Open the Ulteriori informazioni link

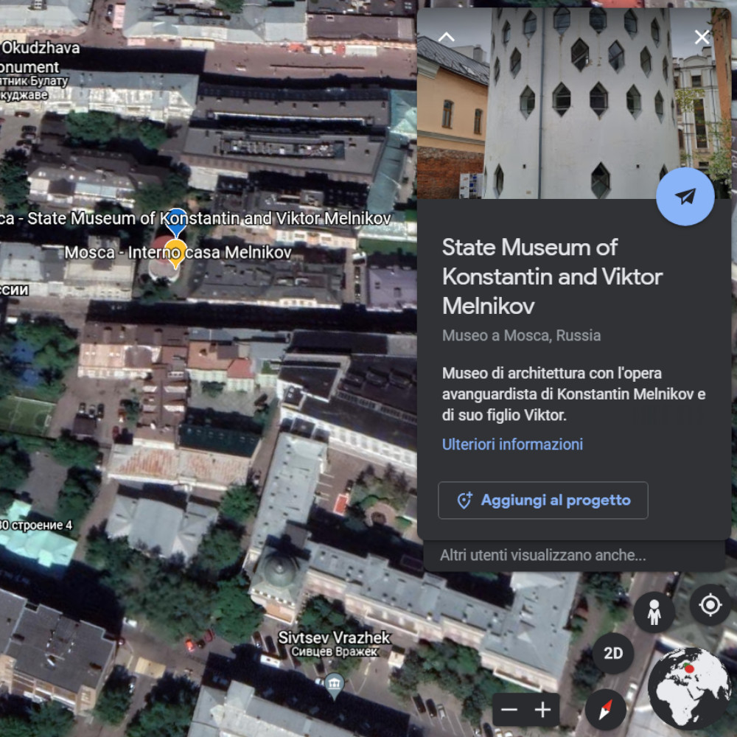[512, 444]
